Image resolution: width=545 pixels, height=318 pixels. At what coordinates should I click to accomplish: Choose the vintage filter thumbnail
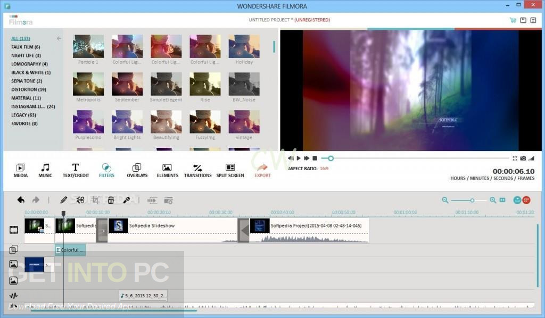[244, 122]
